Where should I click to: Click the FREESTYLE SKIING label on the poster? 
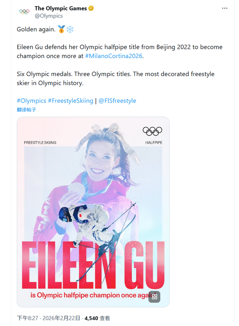pyautogui.click(x=40, y=143)
